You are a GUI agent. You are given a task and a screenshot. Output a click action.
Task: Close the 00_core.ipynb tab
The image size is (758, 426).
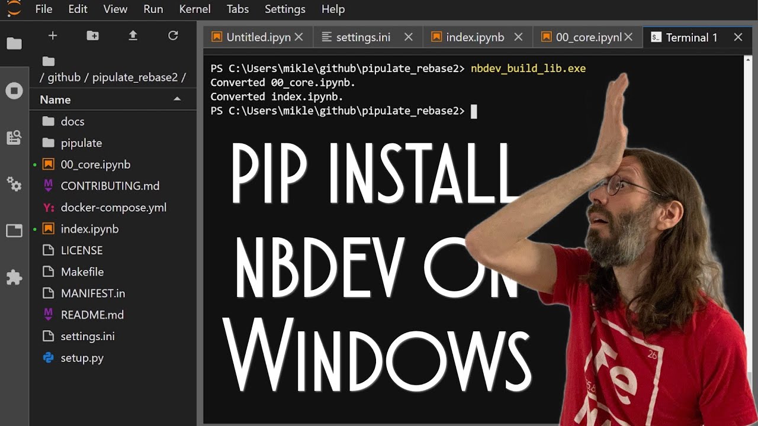628,37
